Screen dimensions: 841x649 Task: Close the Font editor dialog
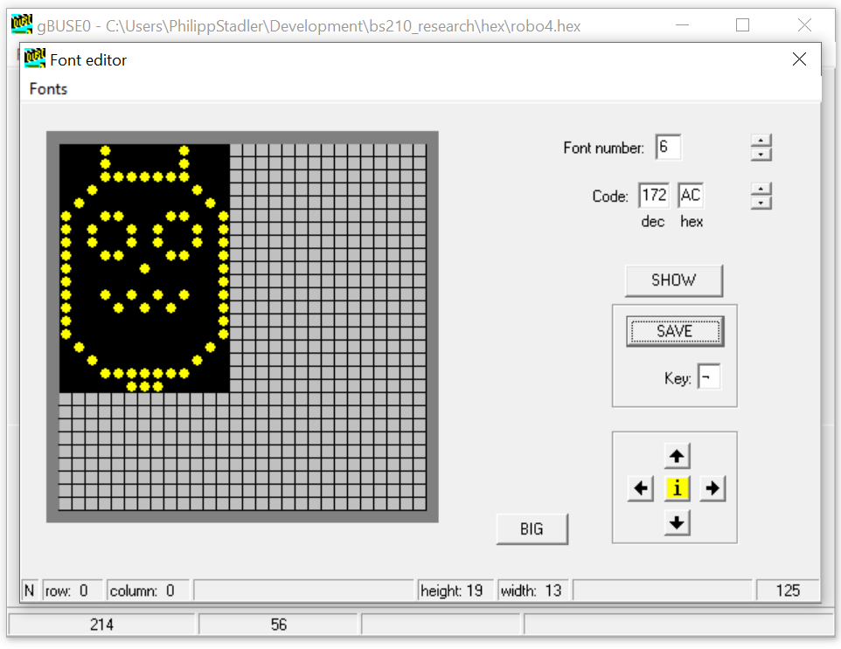[x=799, y=59]
